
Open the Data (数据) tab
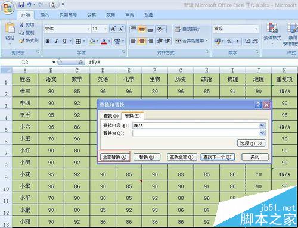(x=110, y=14)
